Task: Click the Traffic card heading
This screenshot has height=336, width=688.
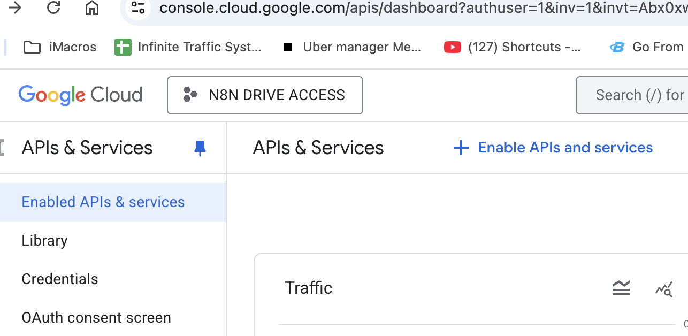Action: click(x=309, y=288)
